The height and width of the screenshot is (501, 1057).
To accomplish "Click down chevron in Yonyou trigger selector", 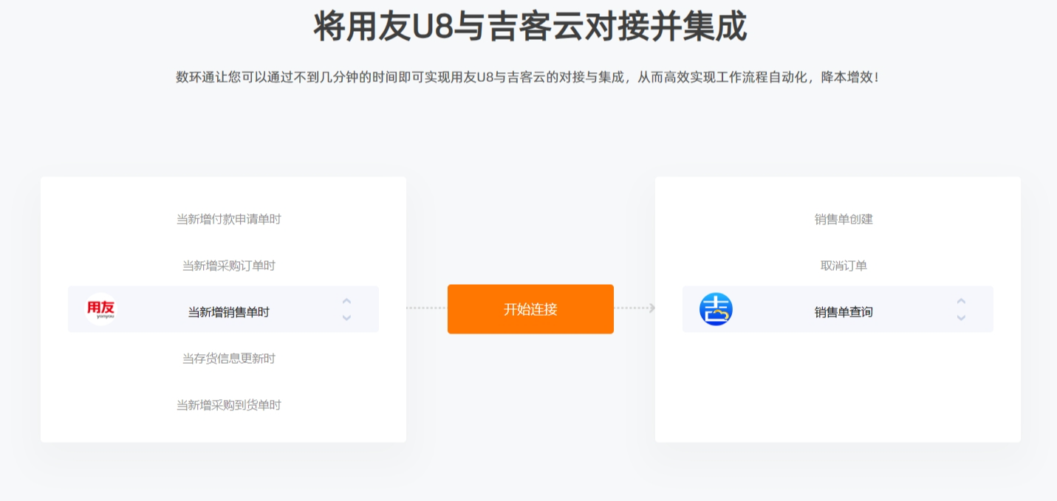I will pos(346,318).
